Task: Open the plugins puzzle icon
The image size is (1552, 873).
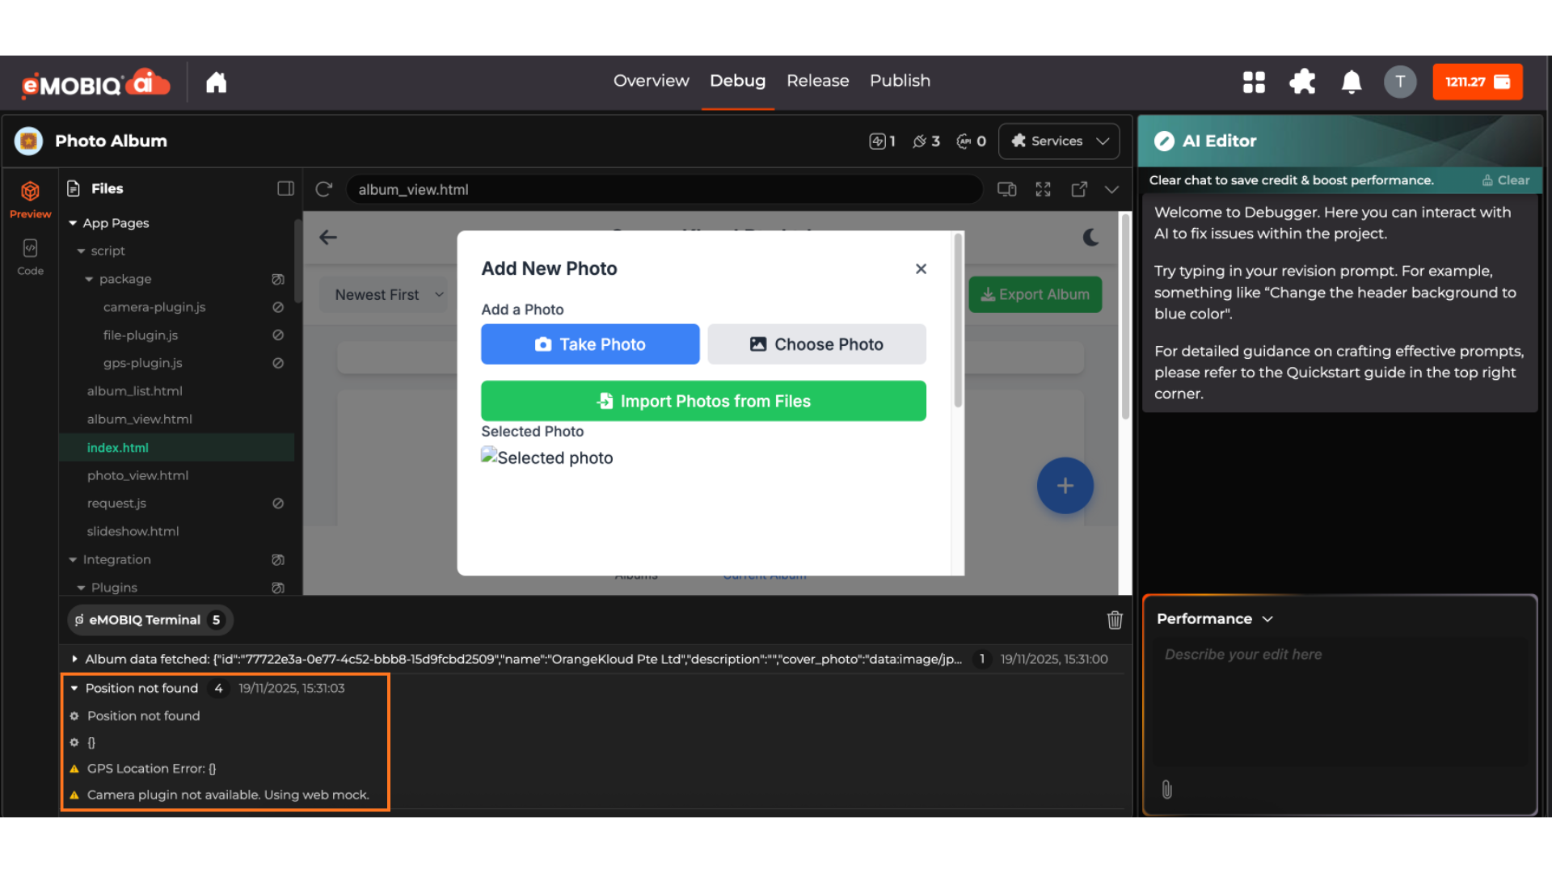Action: [1302, 82]
